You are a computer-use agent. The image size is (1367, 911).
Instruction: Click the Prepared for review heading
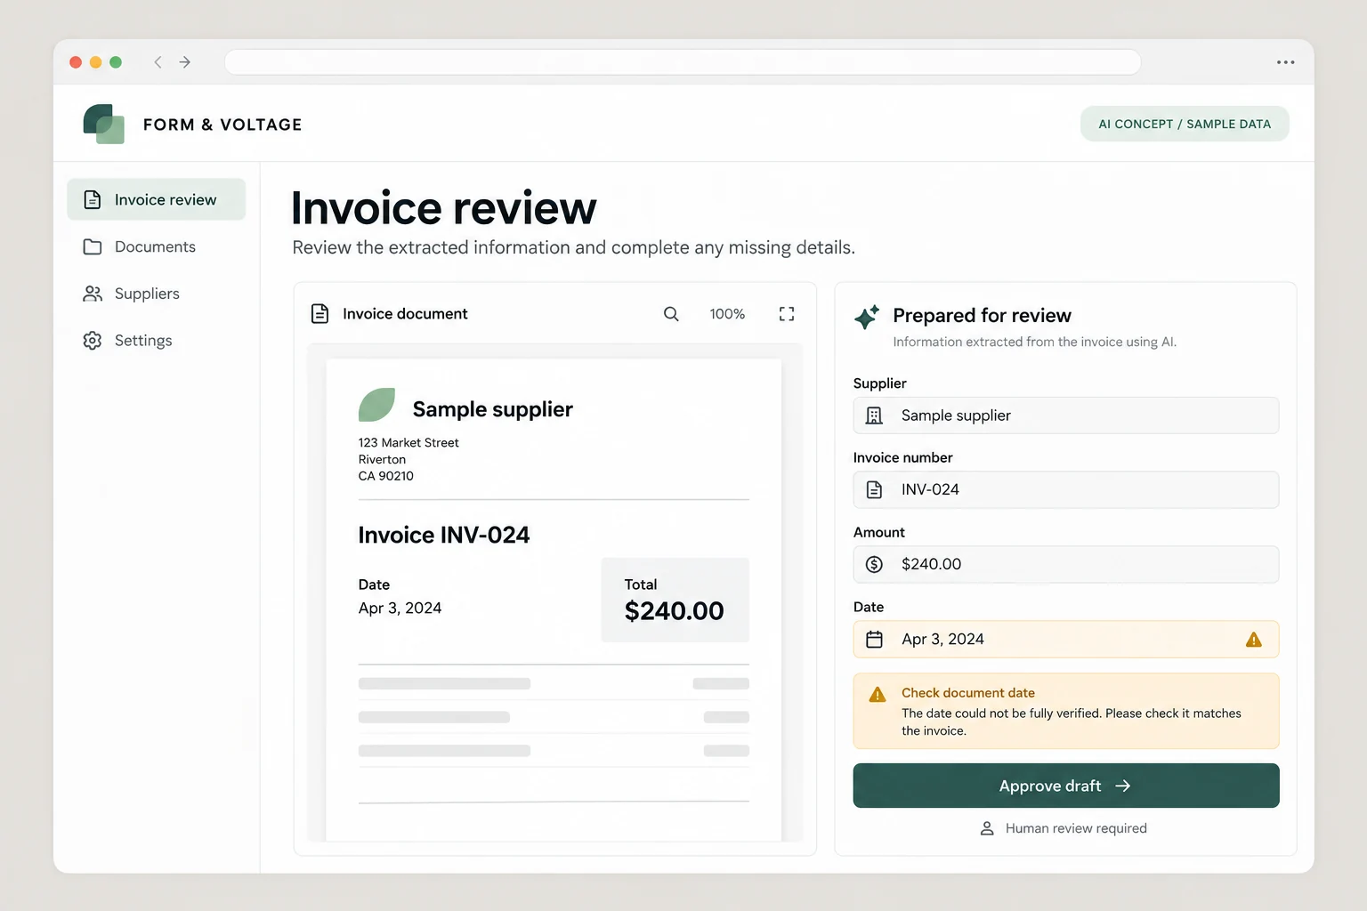point(982,315)
